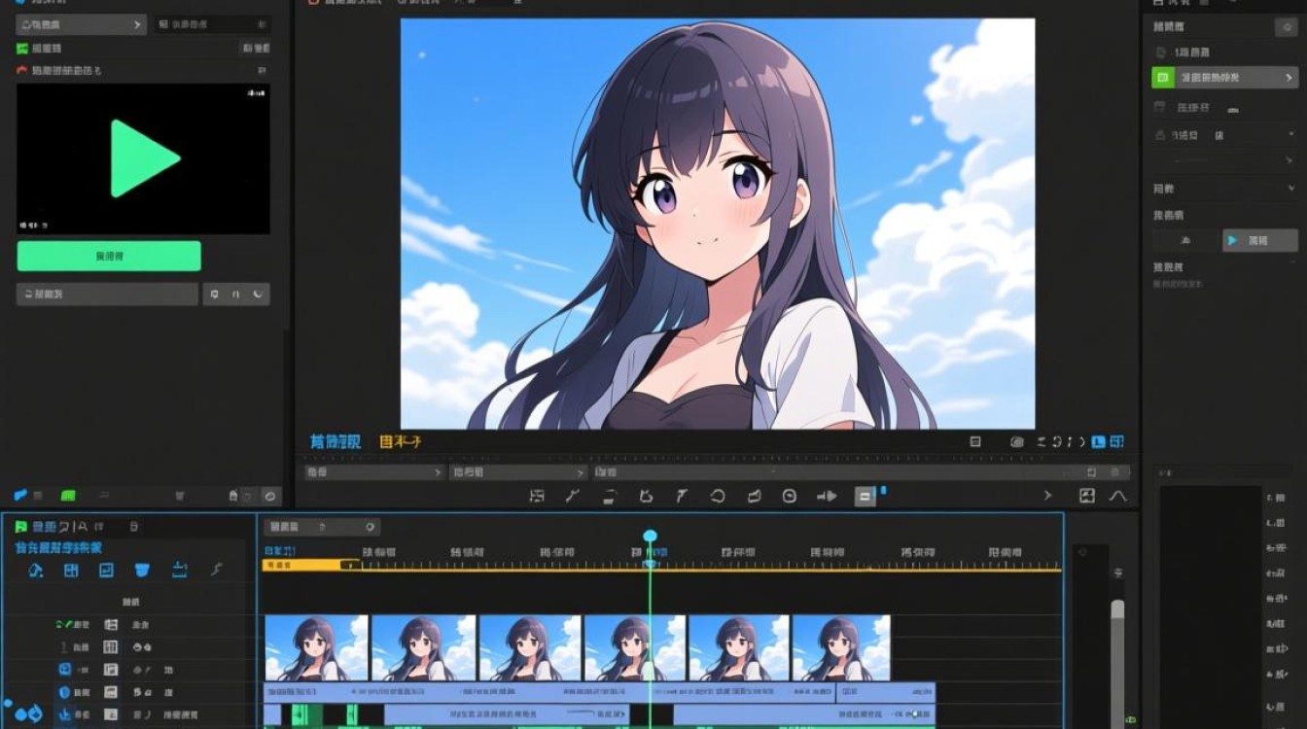Click the wide green button below the black preview
The image size is (1307, 729).
(x=109, y=256)
